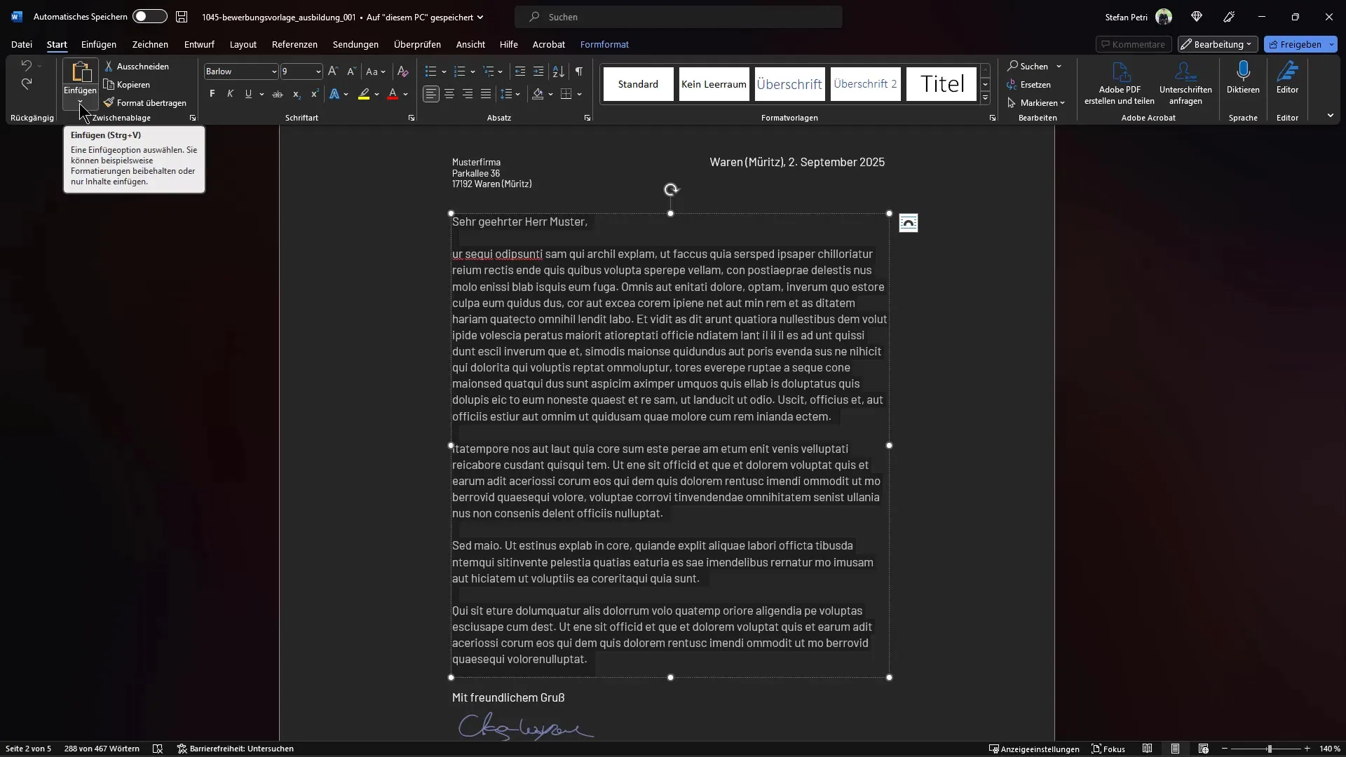Viewport: 1346px width, 757px height.
Task: Select the Überprüfen ribbon tab
Action: pos(417,44)
